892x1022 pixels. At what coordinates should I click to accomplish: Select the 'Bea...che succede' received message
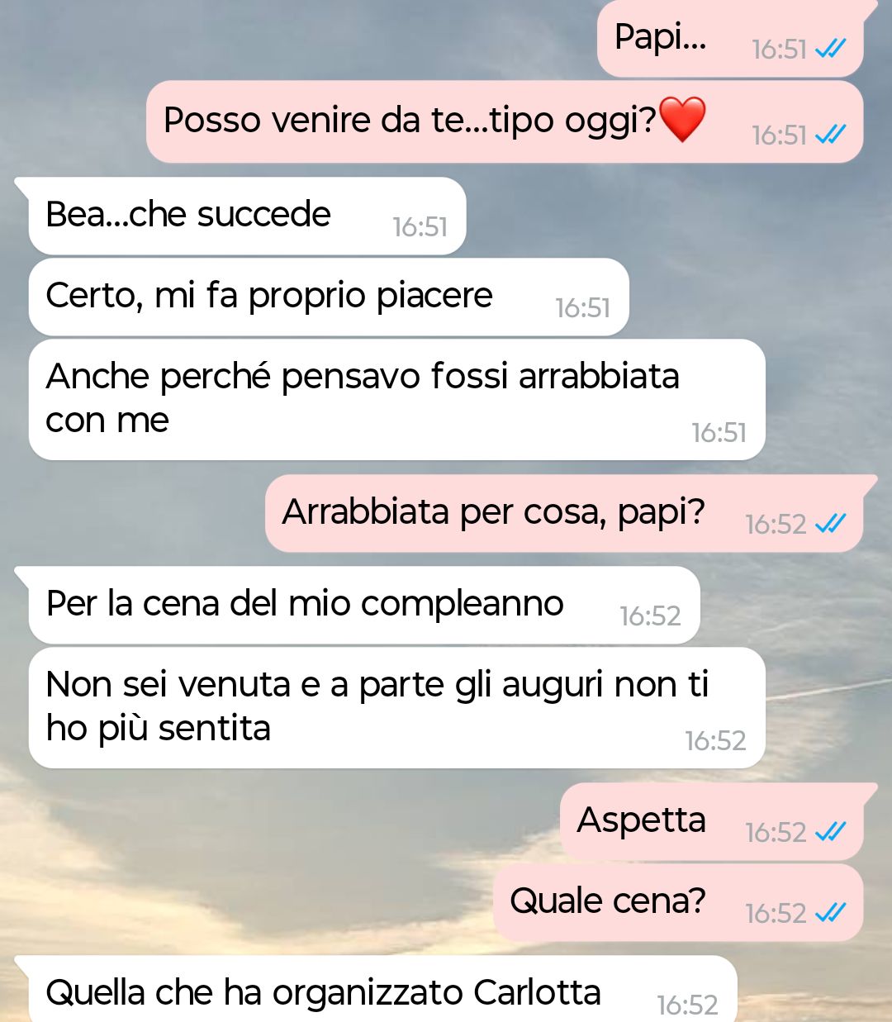click(x=247, y=216)
